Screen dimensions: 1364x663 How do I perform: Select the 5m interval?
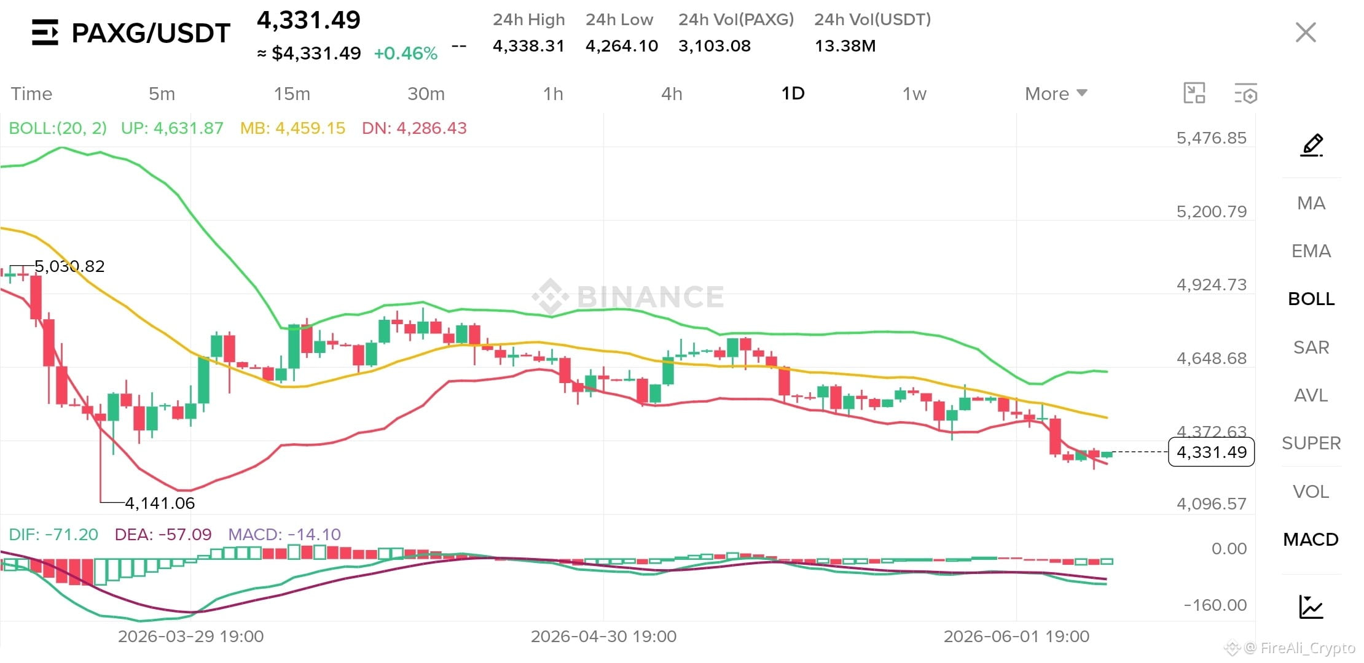click(x=162, y=94)
